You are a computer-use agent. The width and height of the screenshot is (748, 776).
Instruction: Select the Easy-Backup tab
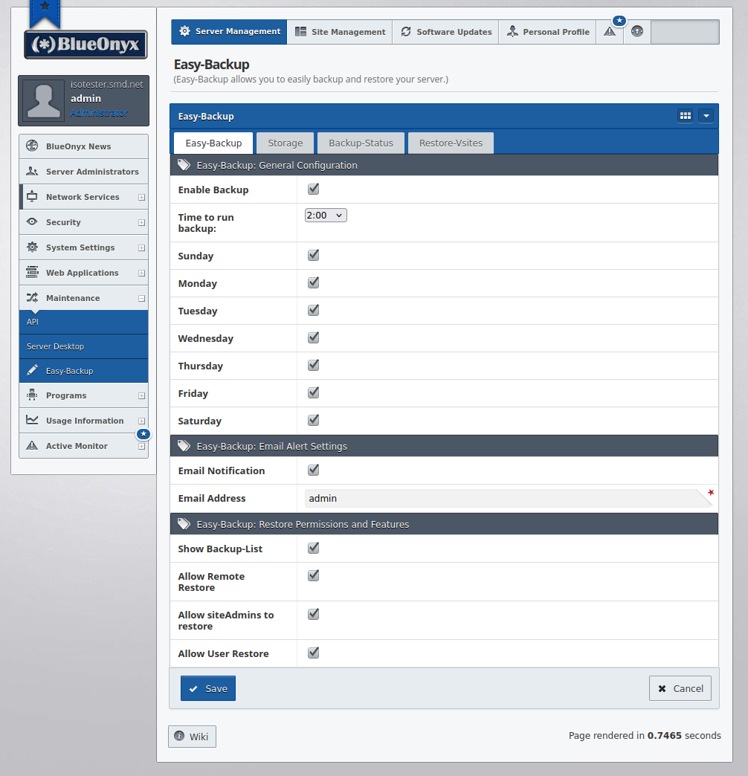click(x=213, y=143)
